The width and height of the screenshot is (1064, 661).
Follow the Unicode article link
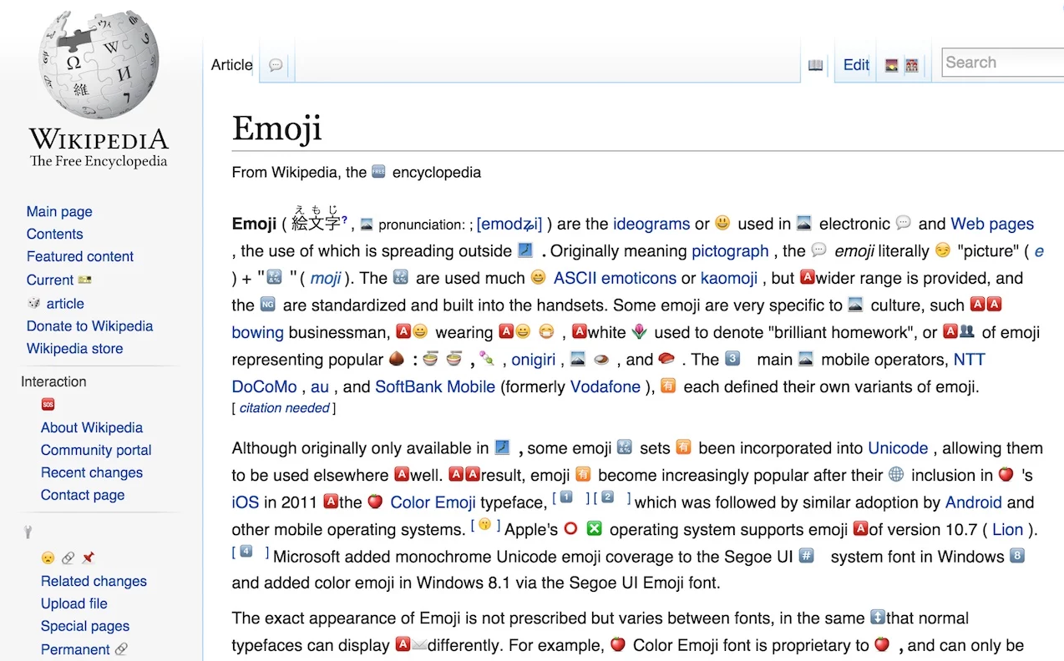[x=897, y=448]
